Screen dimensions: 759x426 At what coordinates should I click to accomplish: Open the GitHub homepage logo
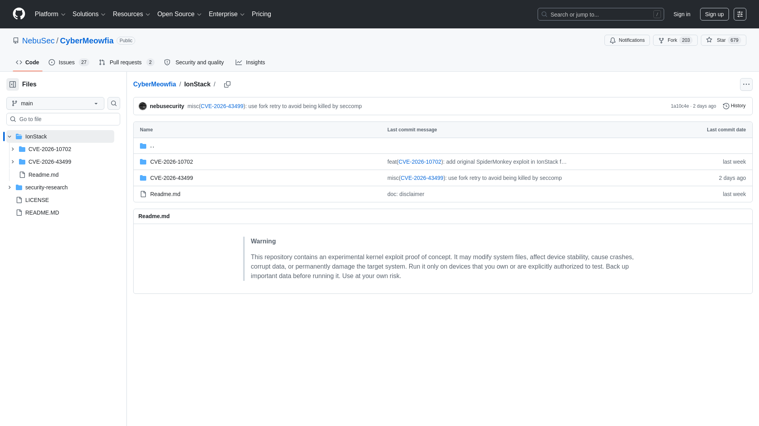pos(19,14)
